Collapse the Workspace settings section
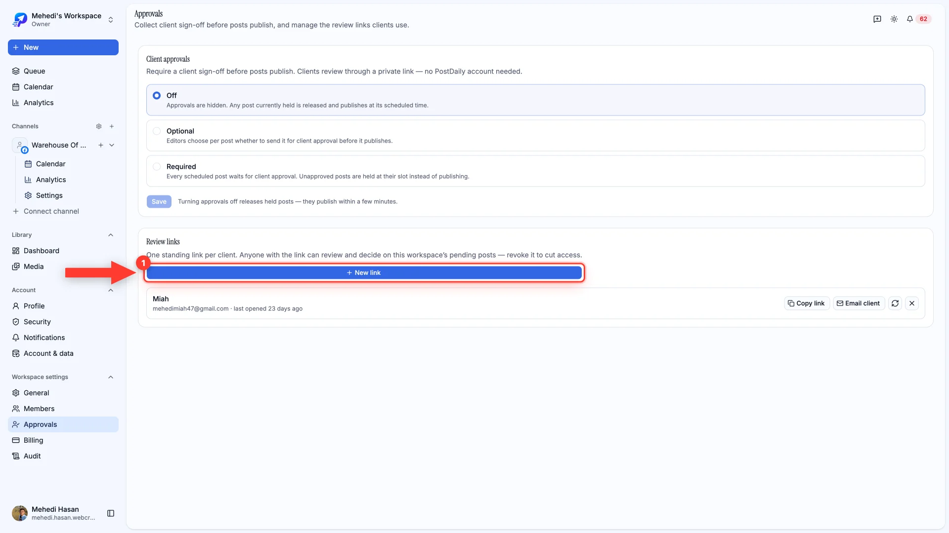Viewport: 949px width, 533px height. coord(111,377)
